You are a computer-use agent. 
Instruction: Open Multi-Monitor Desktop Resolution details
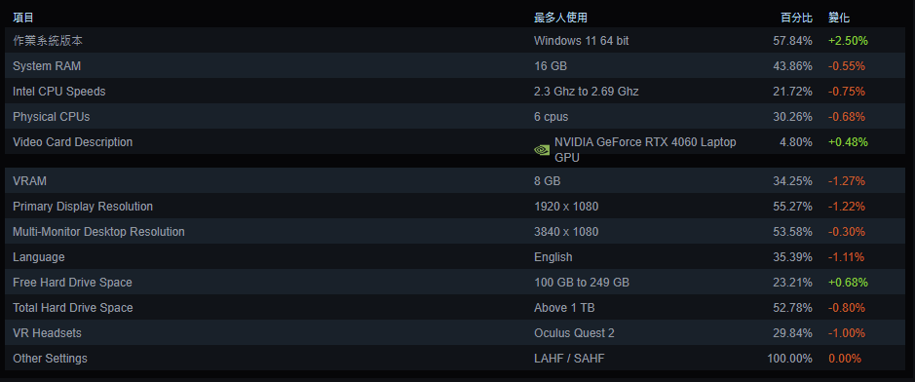click(455, 232)
